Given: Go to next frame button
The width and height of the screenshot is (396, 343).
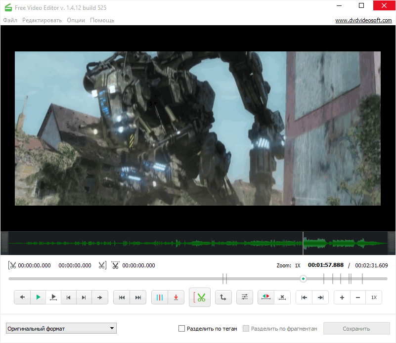Looking at the screenshot, I should pos(84,298).
